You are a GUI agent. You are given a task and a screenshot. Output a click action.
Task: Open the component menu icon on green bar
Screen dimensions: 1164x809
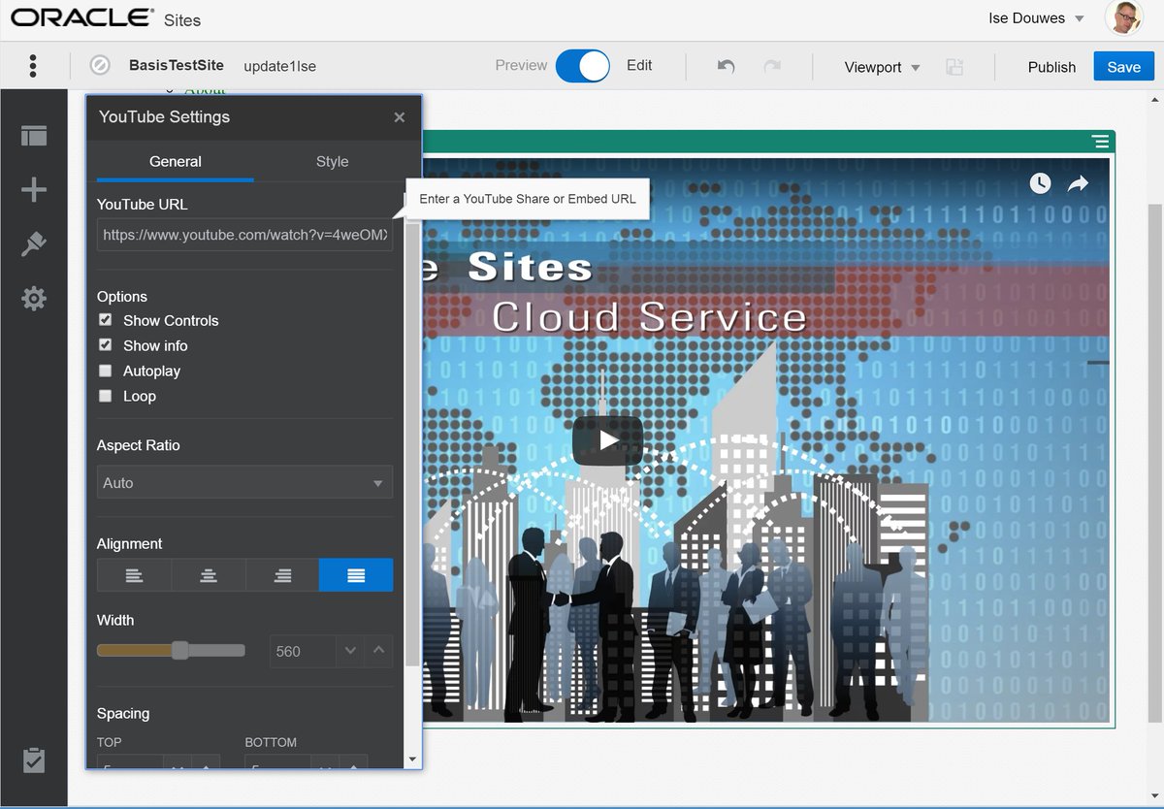tap(1100, 142)
